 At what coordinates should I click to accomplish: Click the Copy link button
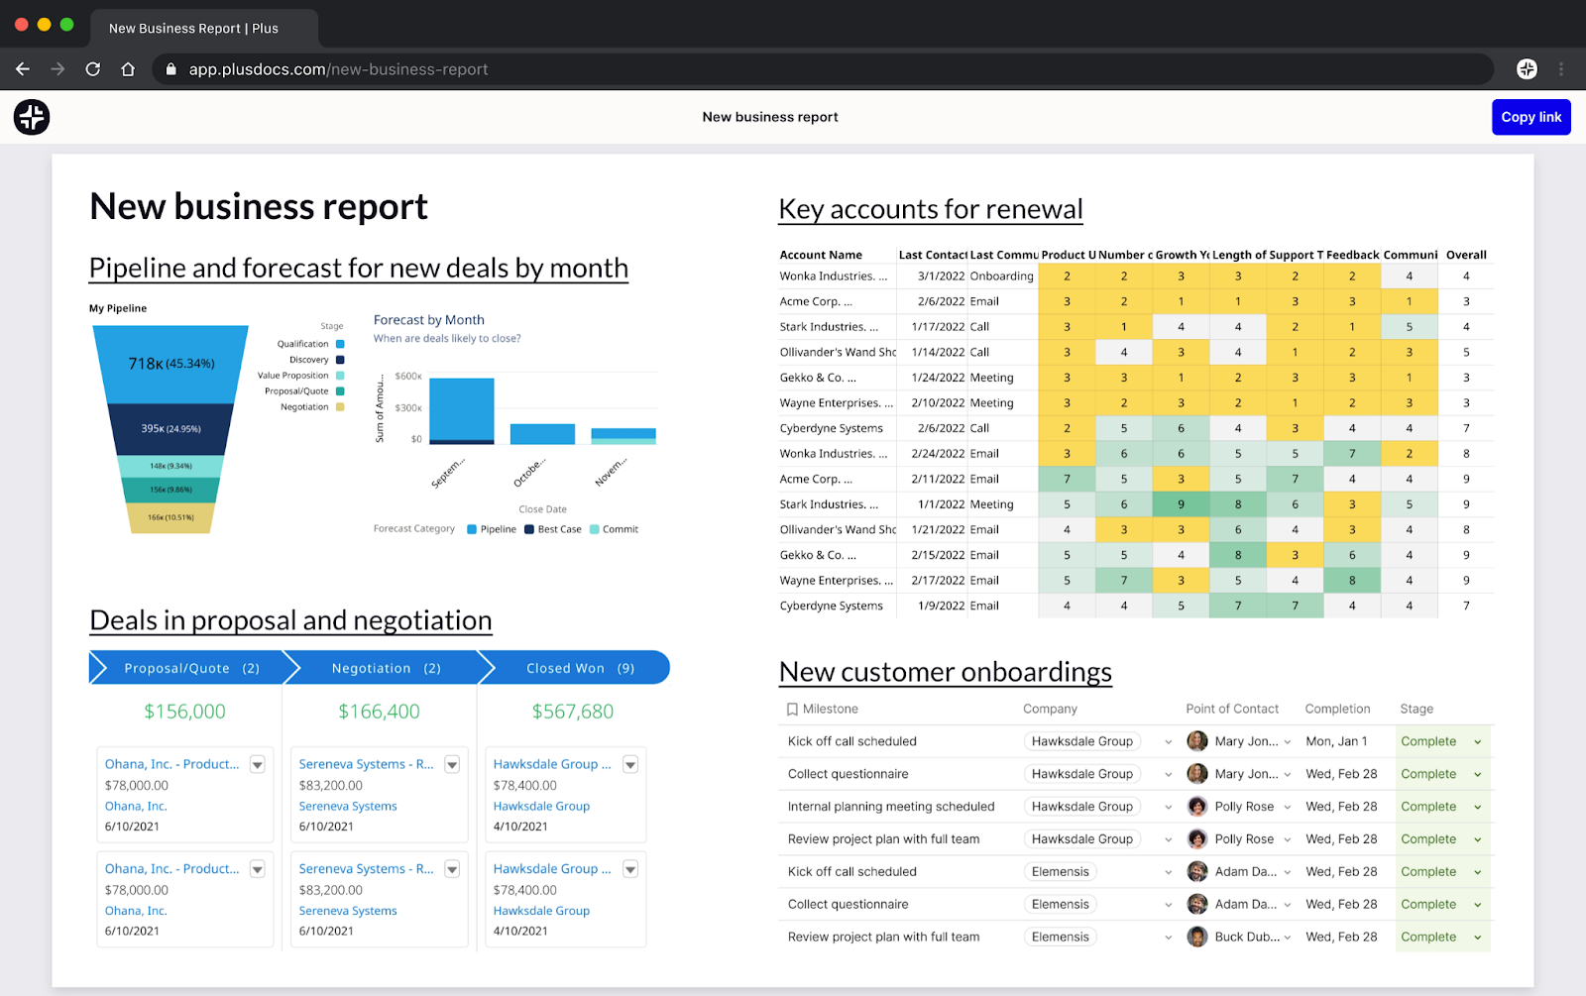tap(1530, 117)
